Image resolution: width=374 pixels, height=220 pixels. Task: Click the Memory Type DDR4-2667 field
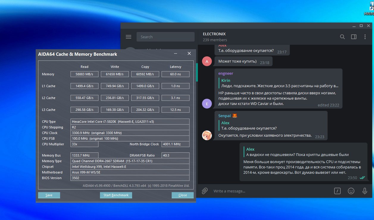(130, 161)
